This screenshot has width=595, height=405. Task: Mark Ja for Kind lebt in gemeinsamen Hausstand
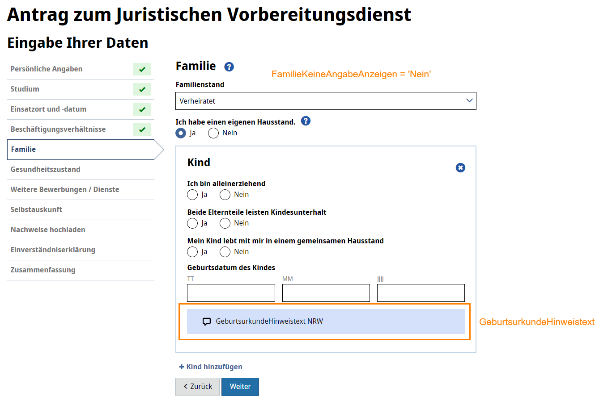[192, 252]
